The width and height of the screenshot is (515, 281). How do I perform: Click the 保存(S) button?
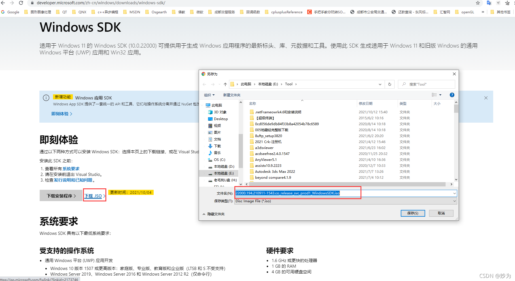413,213
